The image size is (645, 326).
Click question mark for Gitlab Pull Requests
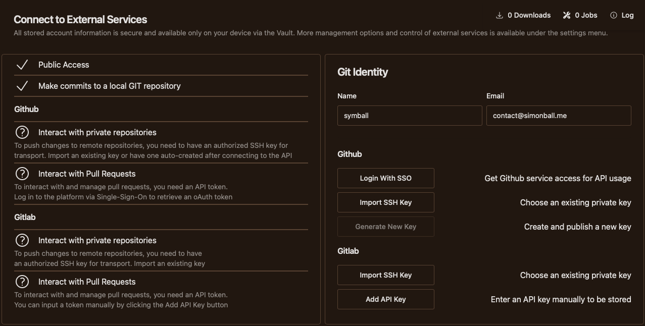tap(22, 282)
